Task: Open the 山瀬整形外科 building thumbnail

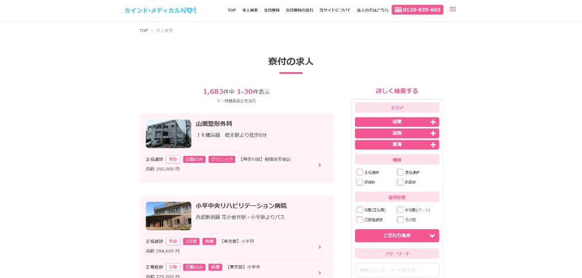Action: 169,134
